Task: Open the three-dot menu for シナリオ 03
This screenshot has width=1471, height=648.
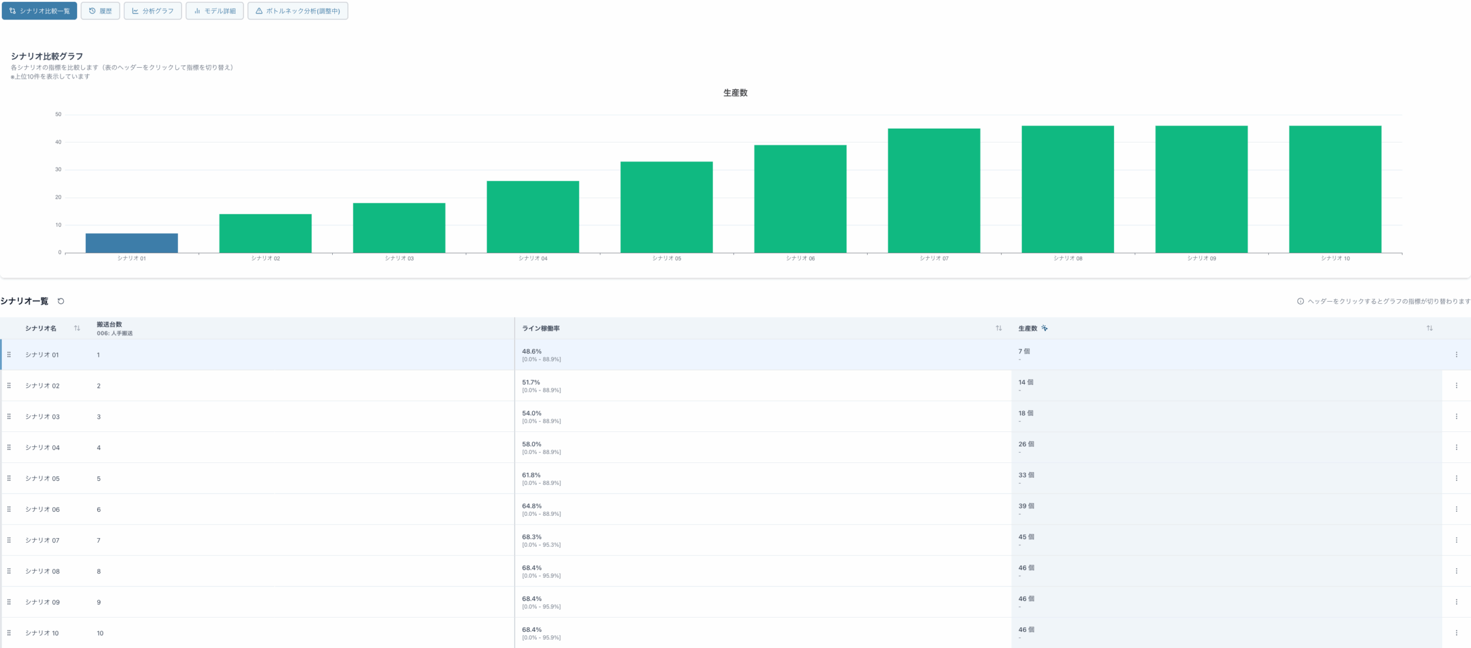Action: coord(1456,416)
